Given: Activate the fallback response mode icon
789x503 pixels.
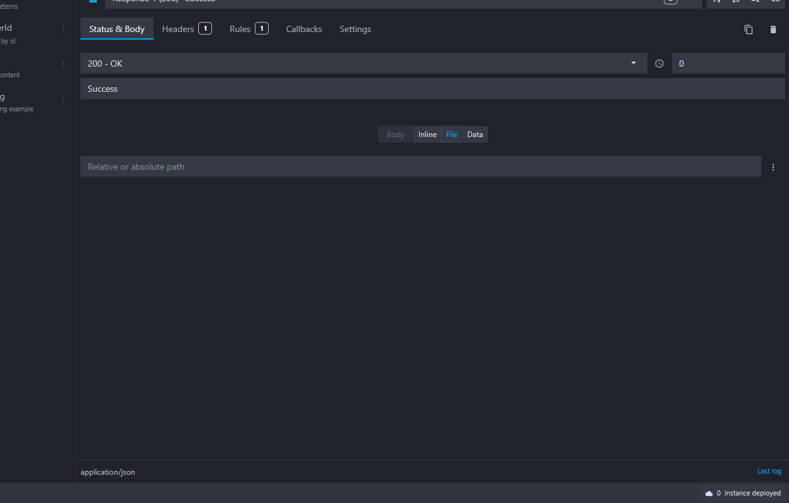Looking at the screenshot, I should coord(774,3).
